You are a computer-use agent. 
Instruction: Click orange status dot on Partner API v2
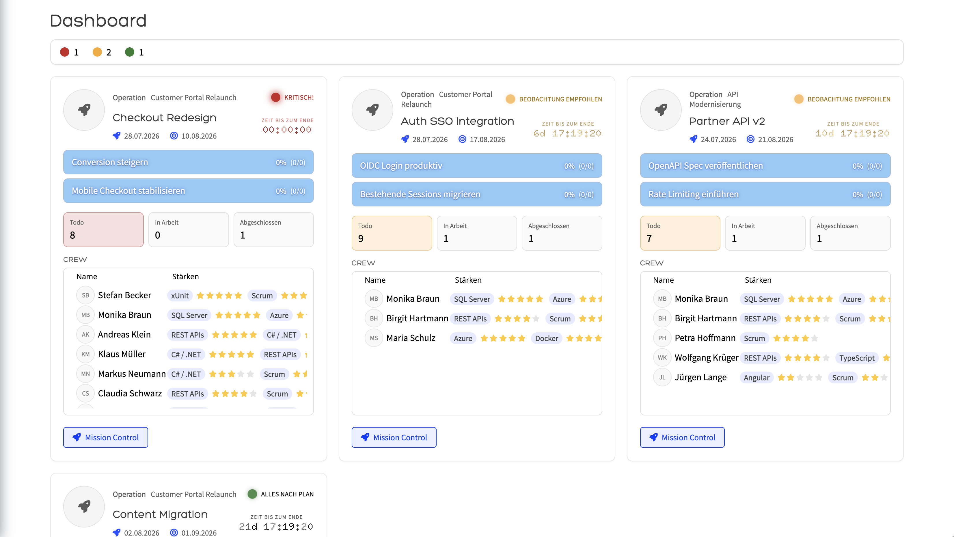tap(799, 99)
